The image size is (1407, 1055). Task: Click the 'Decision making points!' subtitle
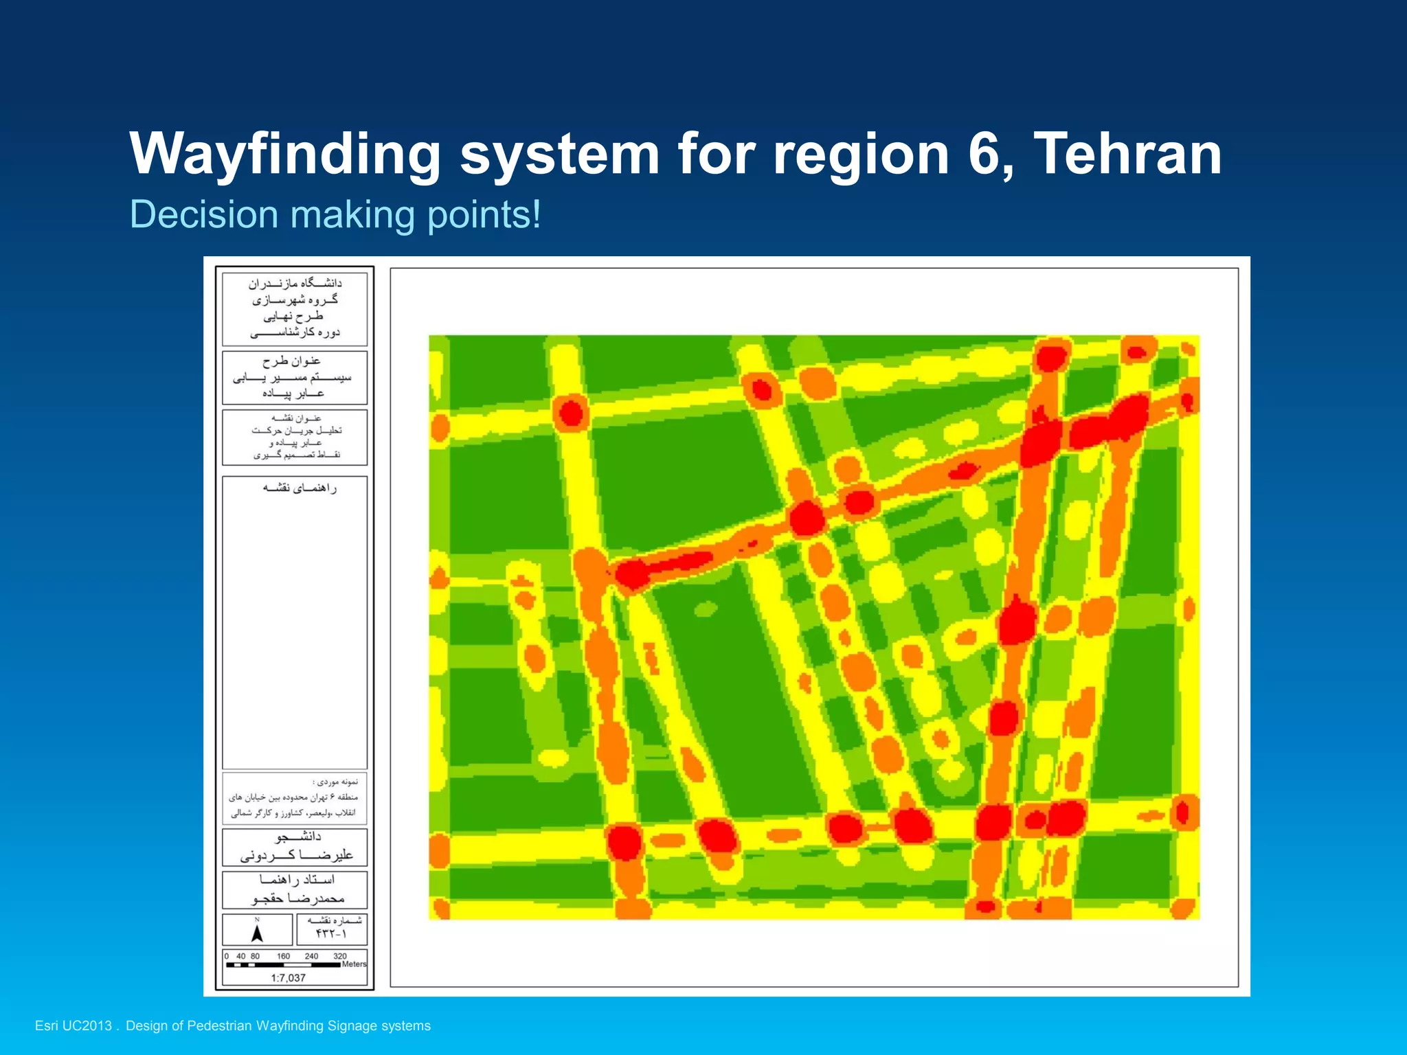(x=335, y=214)
